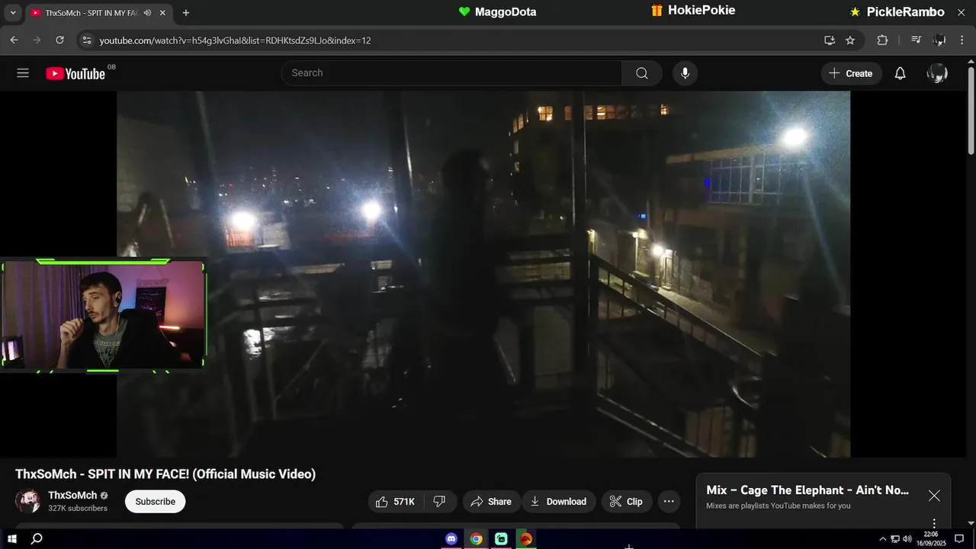976x549 pixels.
Task: Open Chrome from the taskbar
Action: coord(476,539)
